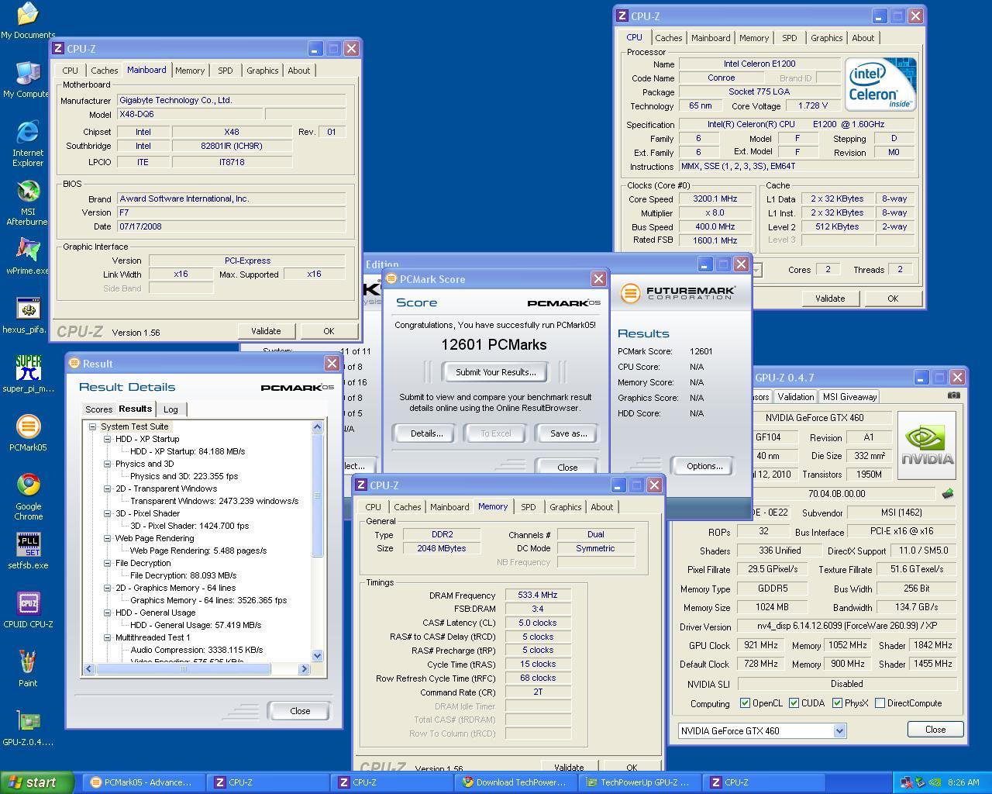Collapse the Physics and 3D node

pyautogui.click(x=107, y=464)
